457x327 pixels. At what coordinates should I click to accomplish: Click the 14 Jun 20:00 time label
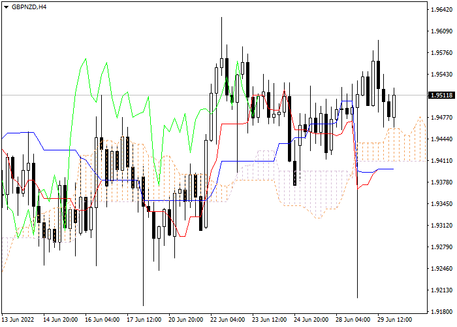pos(61,320)
